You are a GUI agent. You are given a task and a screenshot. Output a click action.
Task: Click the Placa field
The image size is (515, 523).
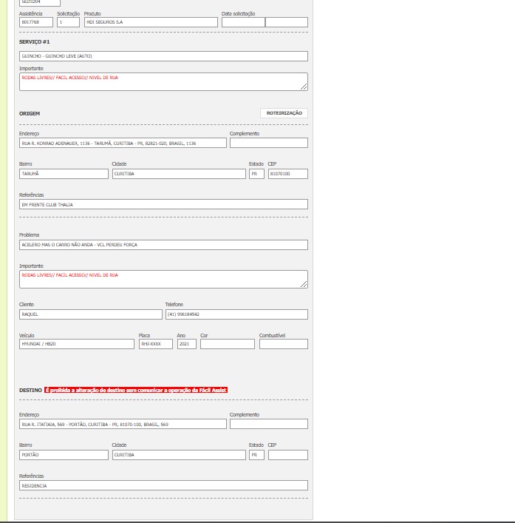155,344
